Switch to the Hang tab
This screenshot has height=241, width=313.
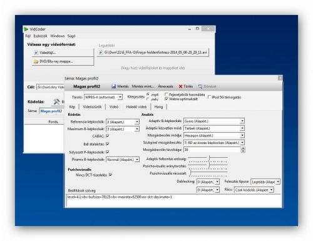click(x=158, y=107)
